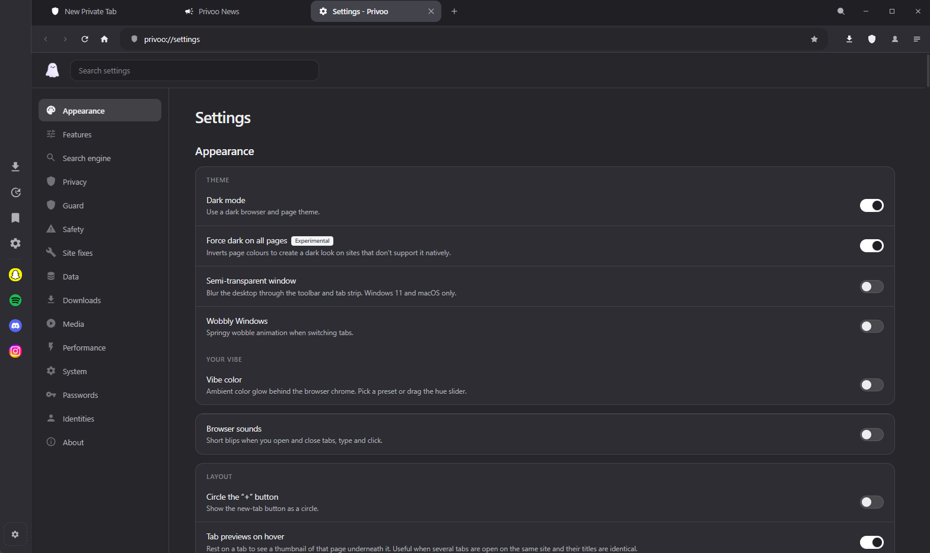Viewport: 930px width, 553px height.
Task: Enable Semi-transparent window toggle
Action: pos(872,287)
